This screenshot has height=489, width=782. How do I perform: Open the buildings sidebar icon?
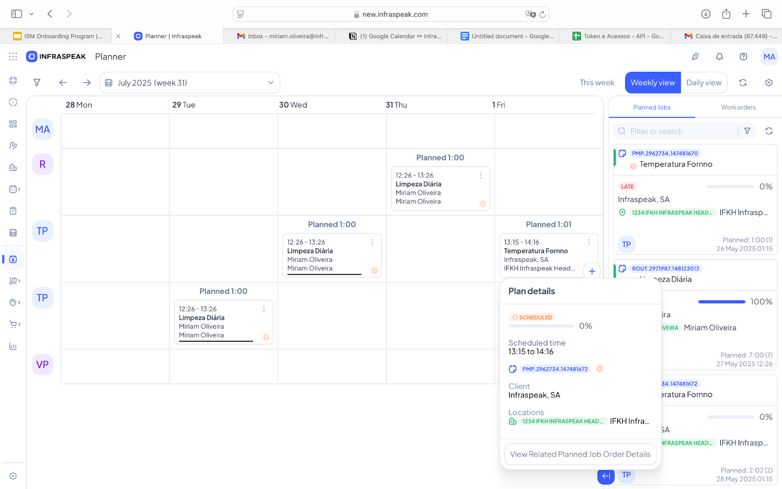pyautogui.click(x=13, y=167)
